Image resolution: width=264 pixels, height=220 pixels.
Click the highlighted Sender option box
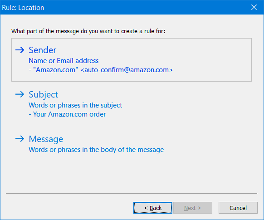click(132, 60)
